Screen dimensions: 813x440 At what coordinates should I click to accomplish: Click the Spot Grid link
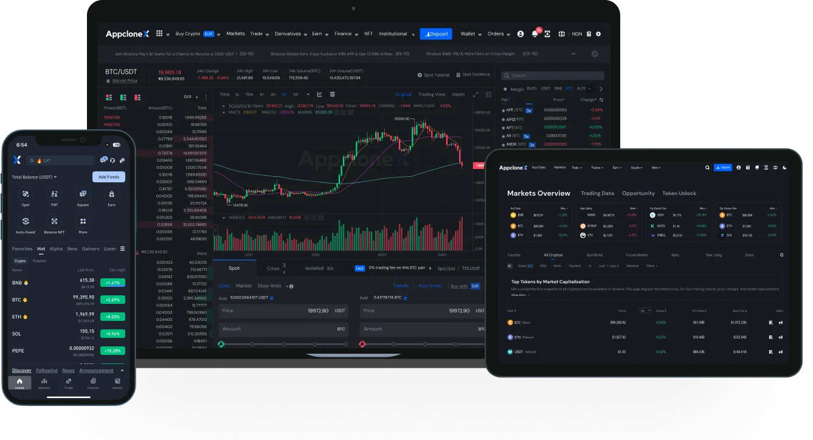pyautogui.click(x=446, y=268)
